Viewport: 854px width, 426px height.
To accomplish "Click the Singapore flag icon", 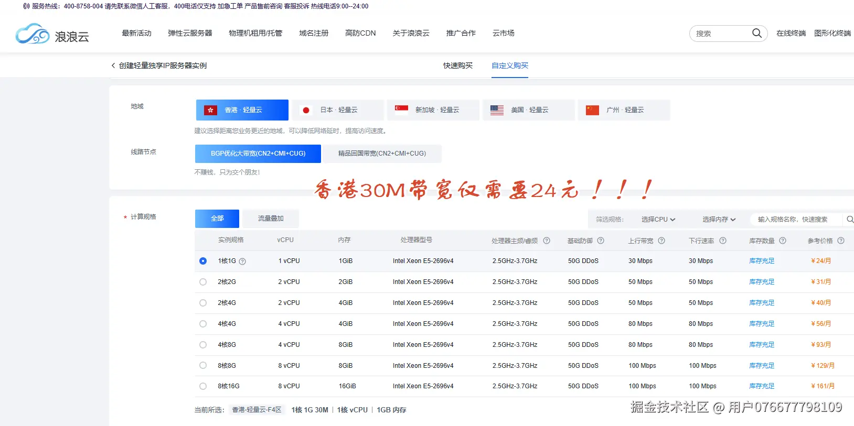I will (x=401, y=110).
